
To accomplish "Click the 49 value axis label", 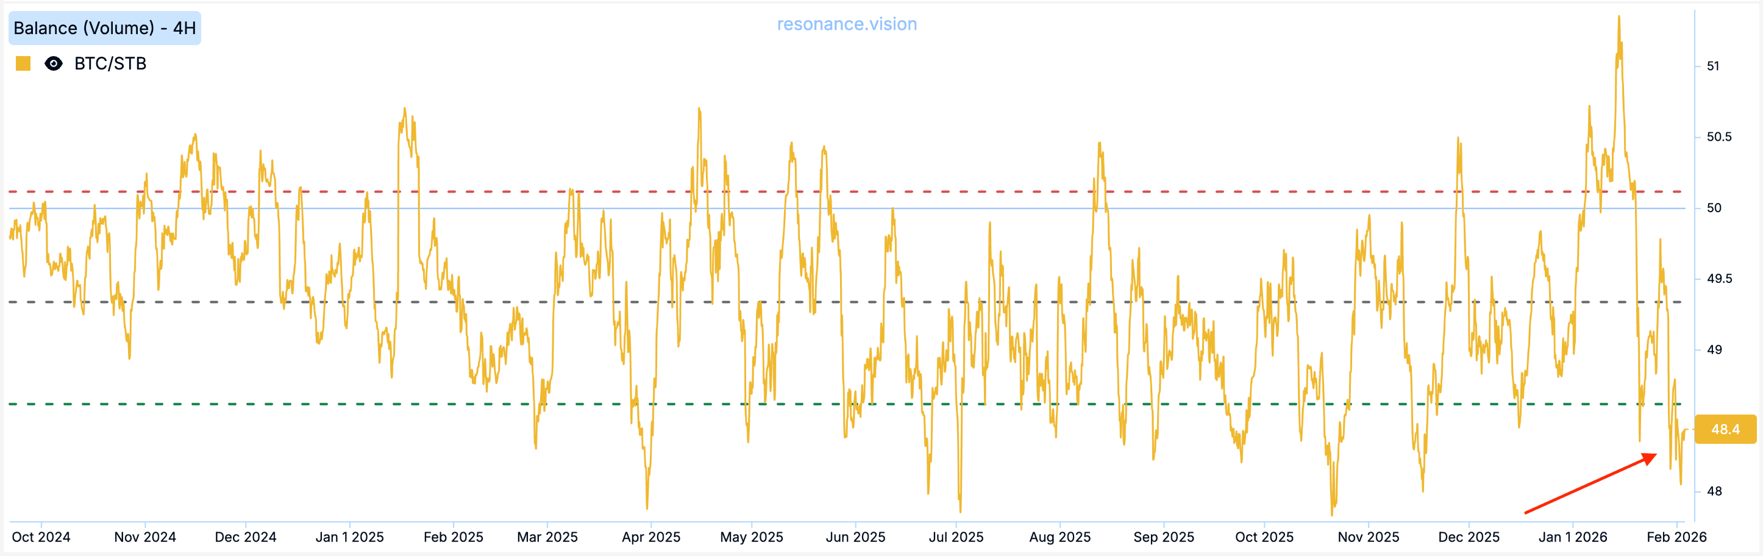I will (x=1714, y=350).
